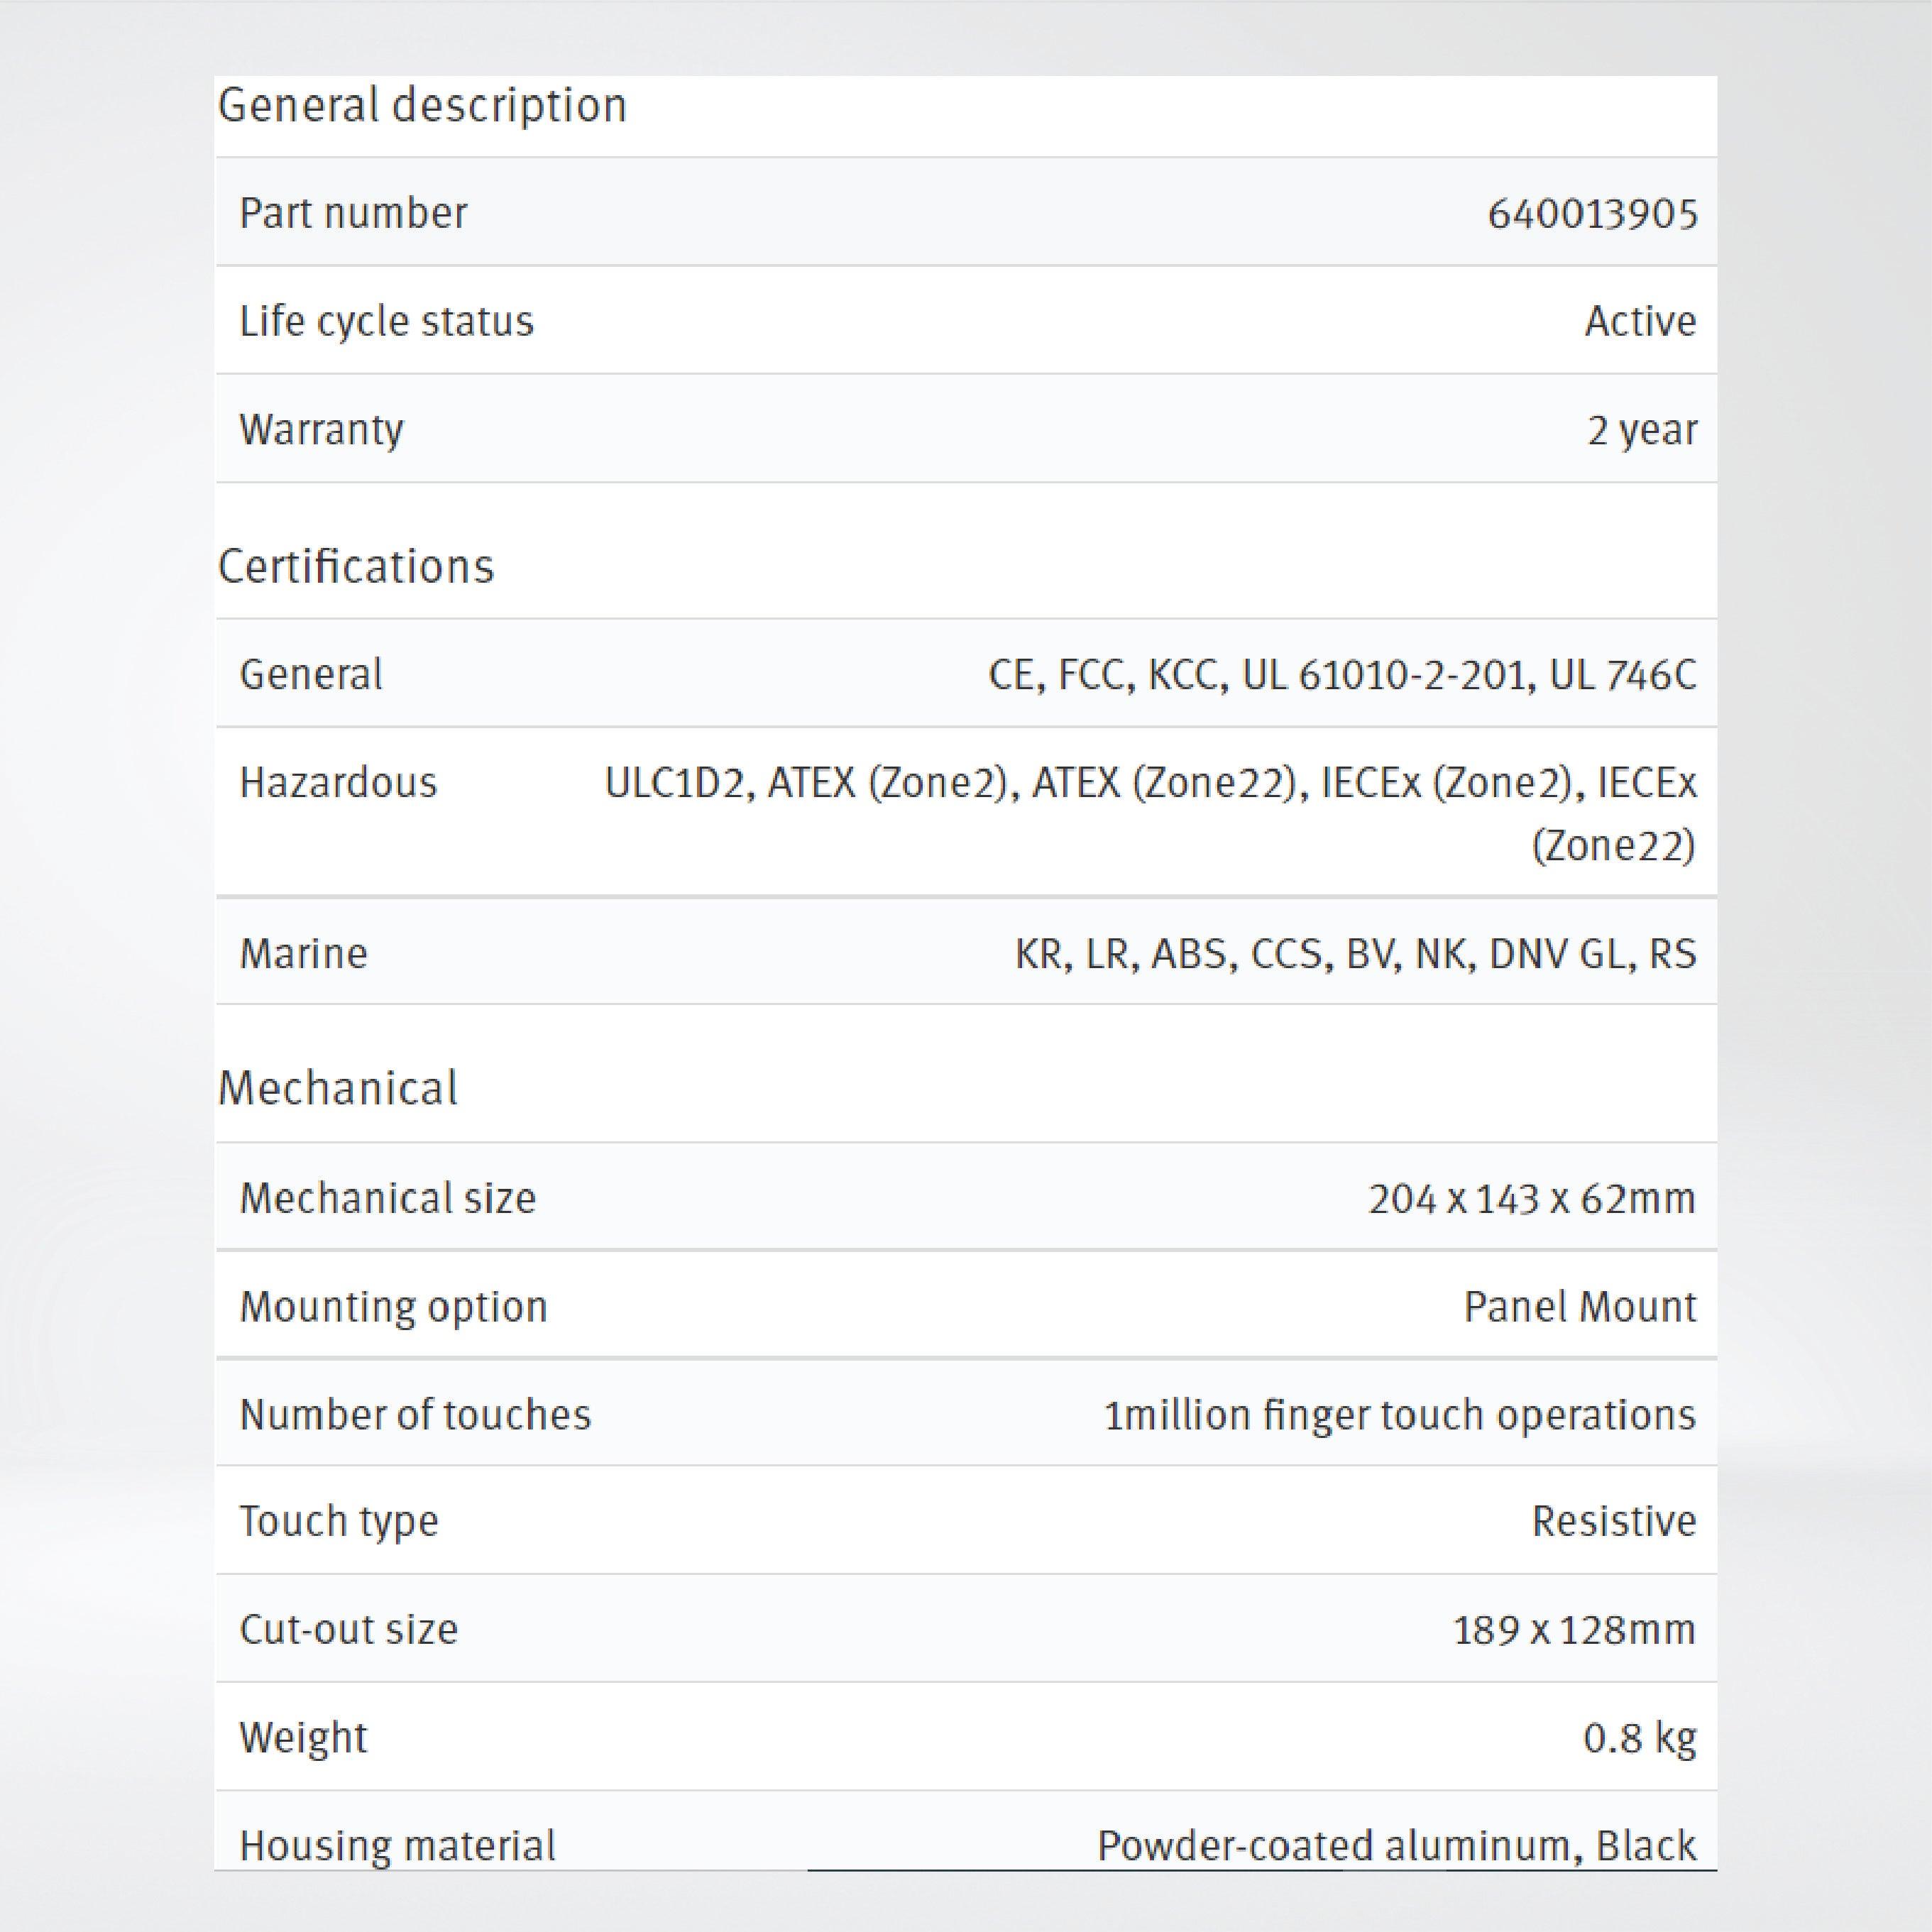Screen dimensions: 1932x1932
Task: Click the Cut-out size value 189 x 128mm
Action: pos(1573,1630)
